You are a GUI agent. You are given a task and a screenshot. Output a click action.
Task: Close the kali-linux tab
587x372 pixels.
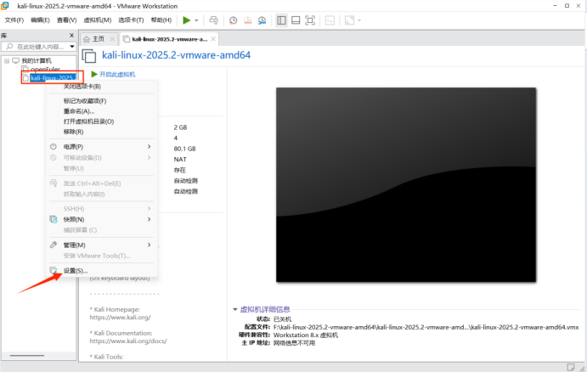pos(213,39)
